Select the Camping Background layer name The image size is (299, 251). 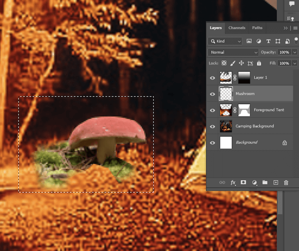[255, 126]
